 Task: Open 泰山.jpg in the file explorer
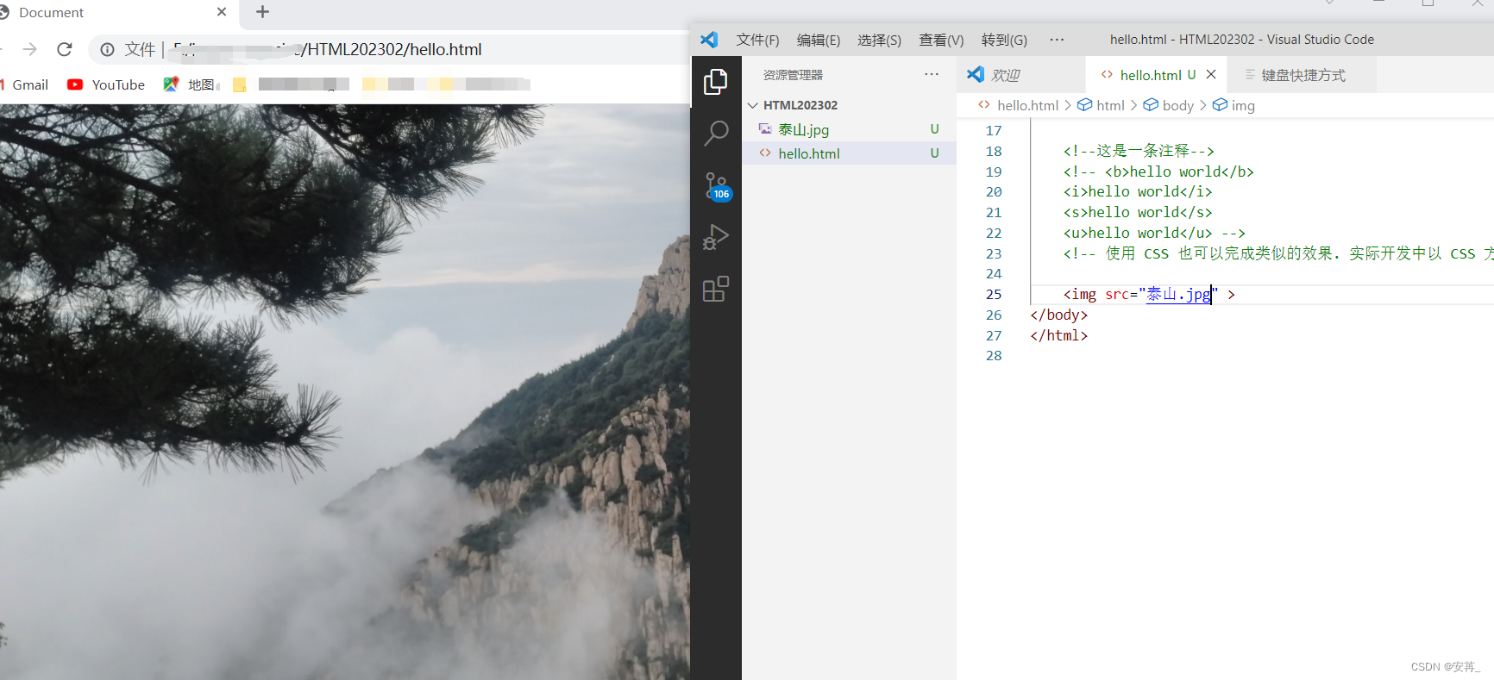pyautogui.click(x=803, y=129)
